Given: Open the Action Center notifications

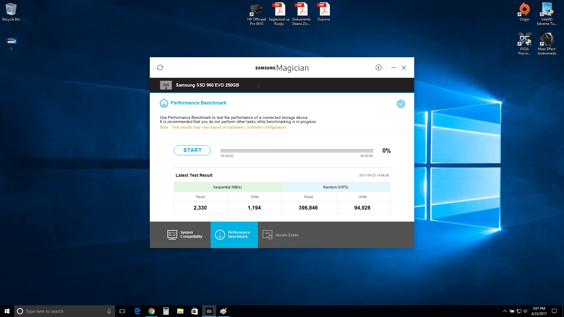Looking at the screenshot, I should pyautogui.click(x=554, y=311).
